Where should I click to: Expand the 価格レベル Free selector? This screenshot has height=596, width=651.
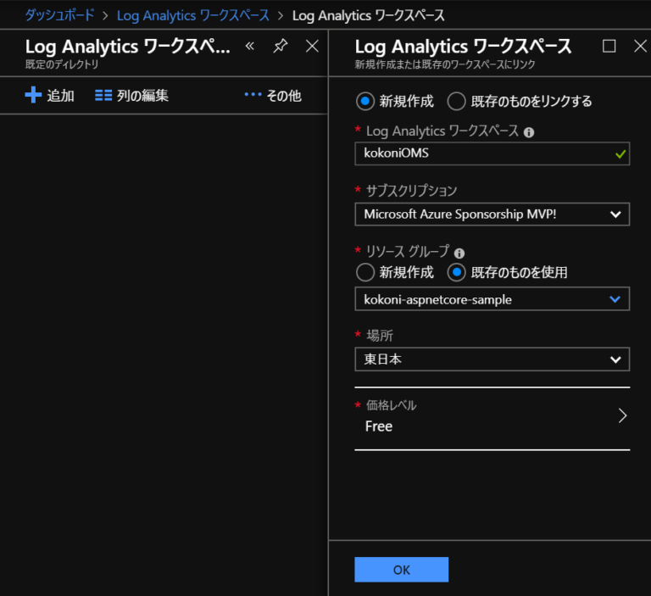tap(492, 418)
